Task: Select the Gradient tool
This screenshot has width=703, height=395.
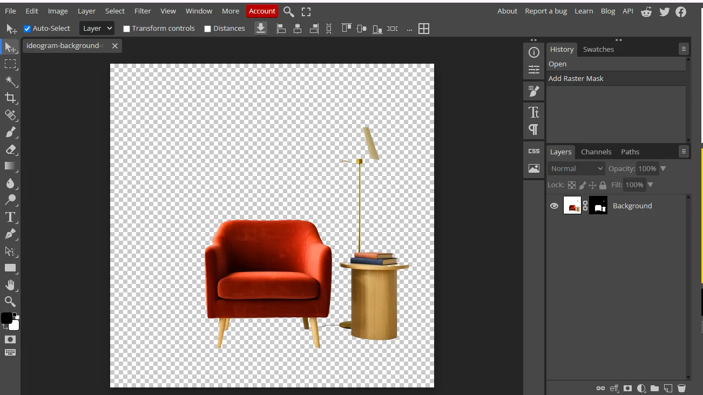Action: [10, 166]
